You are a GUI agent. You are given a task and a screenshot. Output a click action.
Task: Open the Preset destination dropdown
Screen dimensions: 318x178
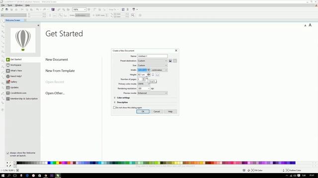coord(153,61)
